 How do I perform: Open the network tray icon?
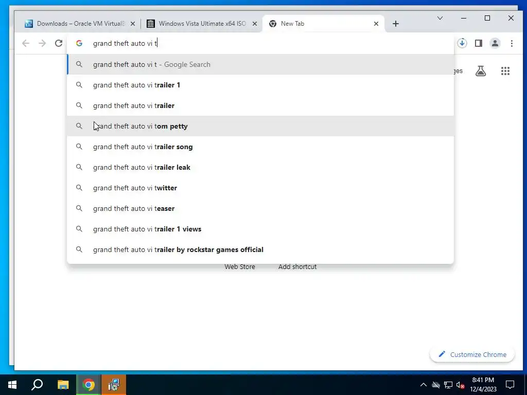pos(448,385)
